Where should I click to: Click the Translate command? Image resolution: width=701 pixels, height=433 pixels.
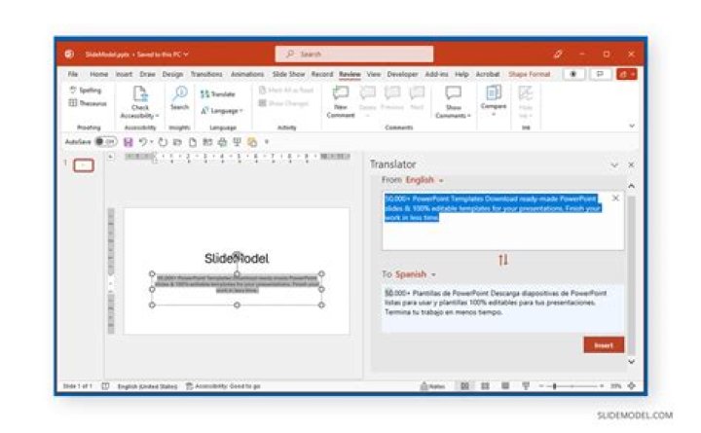pos(218,93)
